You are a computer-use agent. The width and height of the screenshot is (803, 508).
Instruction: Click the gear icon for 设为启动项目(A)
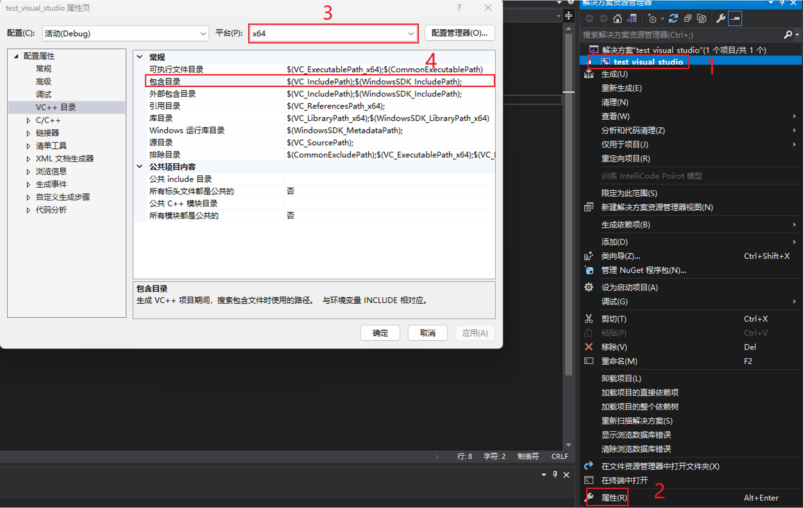pos(589,287)
